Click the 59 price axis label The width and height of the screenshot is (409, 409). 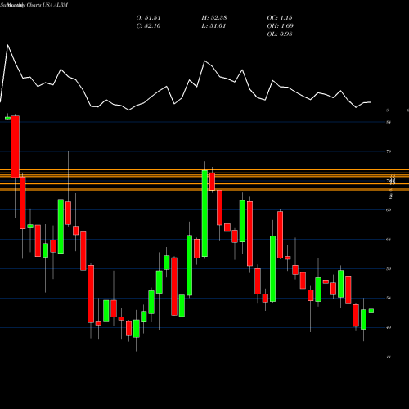[x=389, y=269]
